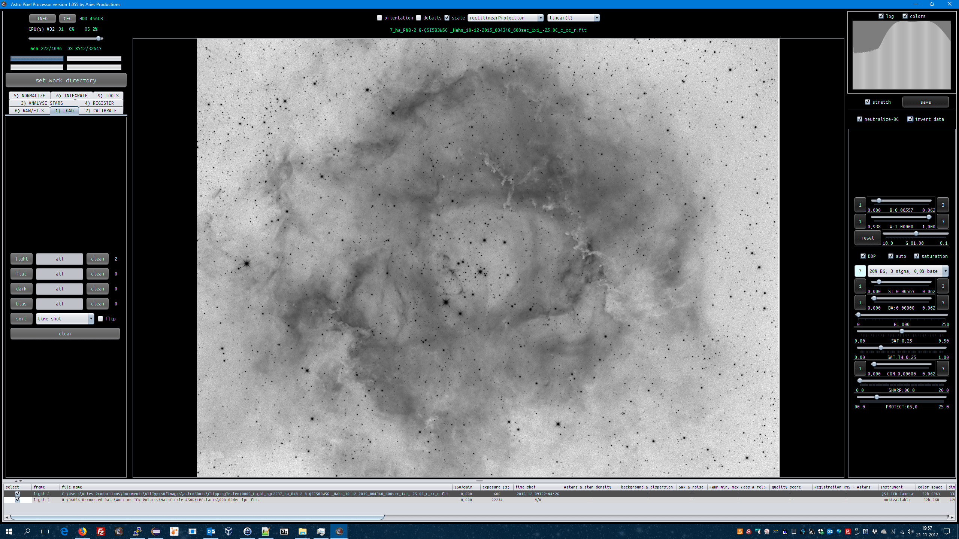Open Firefox from the taskbar
The height and width of the screenshot is (539, 959).
click(82, 531)
